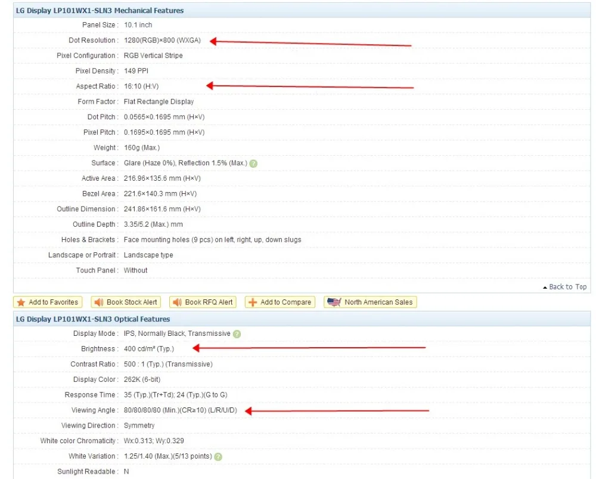Select the outline dimension 241.86×161.6 mm value
Viewport: 596px width, 479px height.
click(x=162, y=209)
